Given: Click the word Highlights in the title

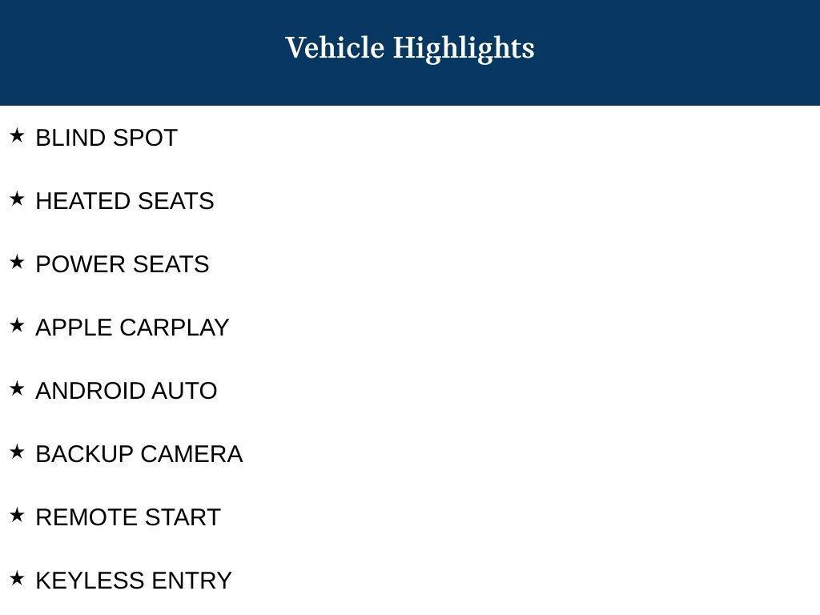Looking at the screenshot, I should 464,49.
